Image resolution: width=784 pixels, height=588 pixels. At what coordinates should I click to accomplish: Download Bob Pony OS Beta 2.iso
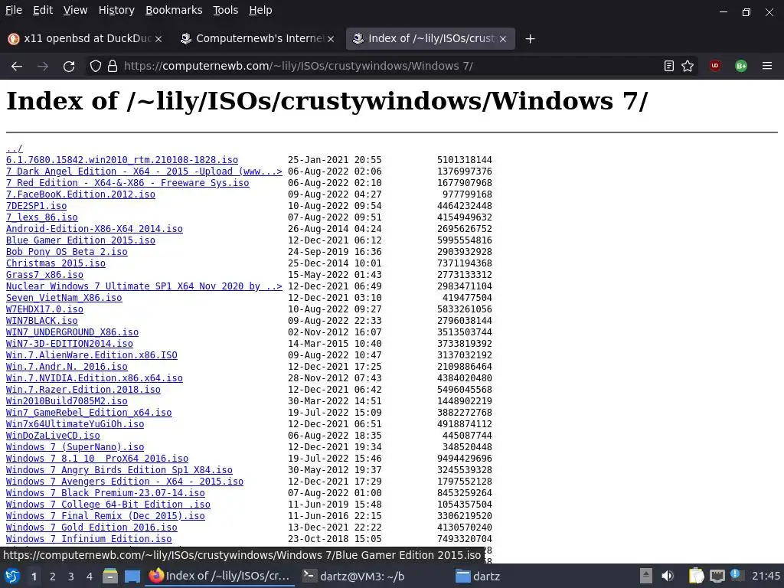tap(67, 252)
